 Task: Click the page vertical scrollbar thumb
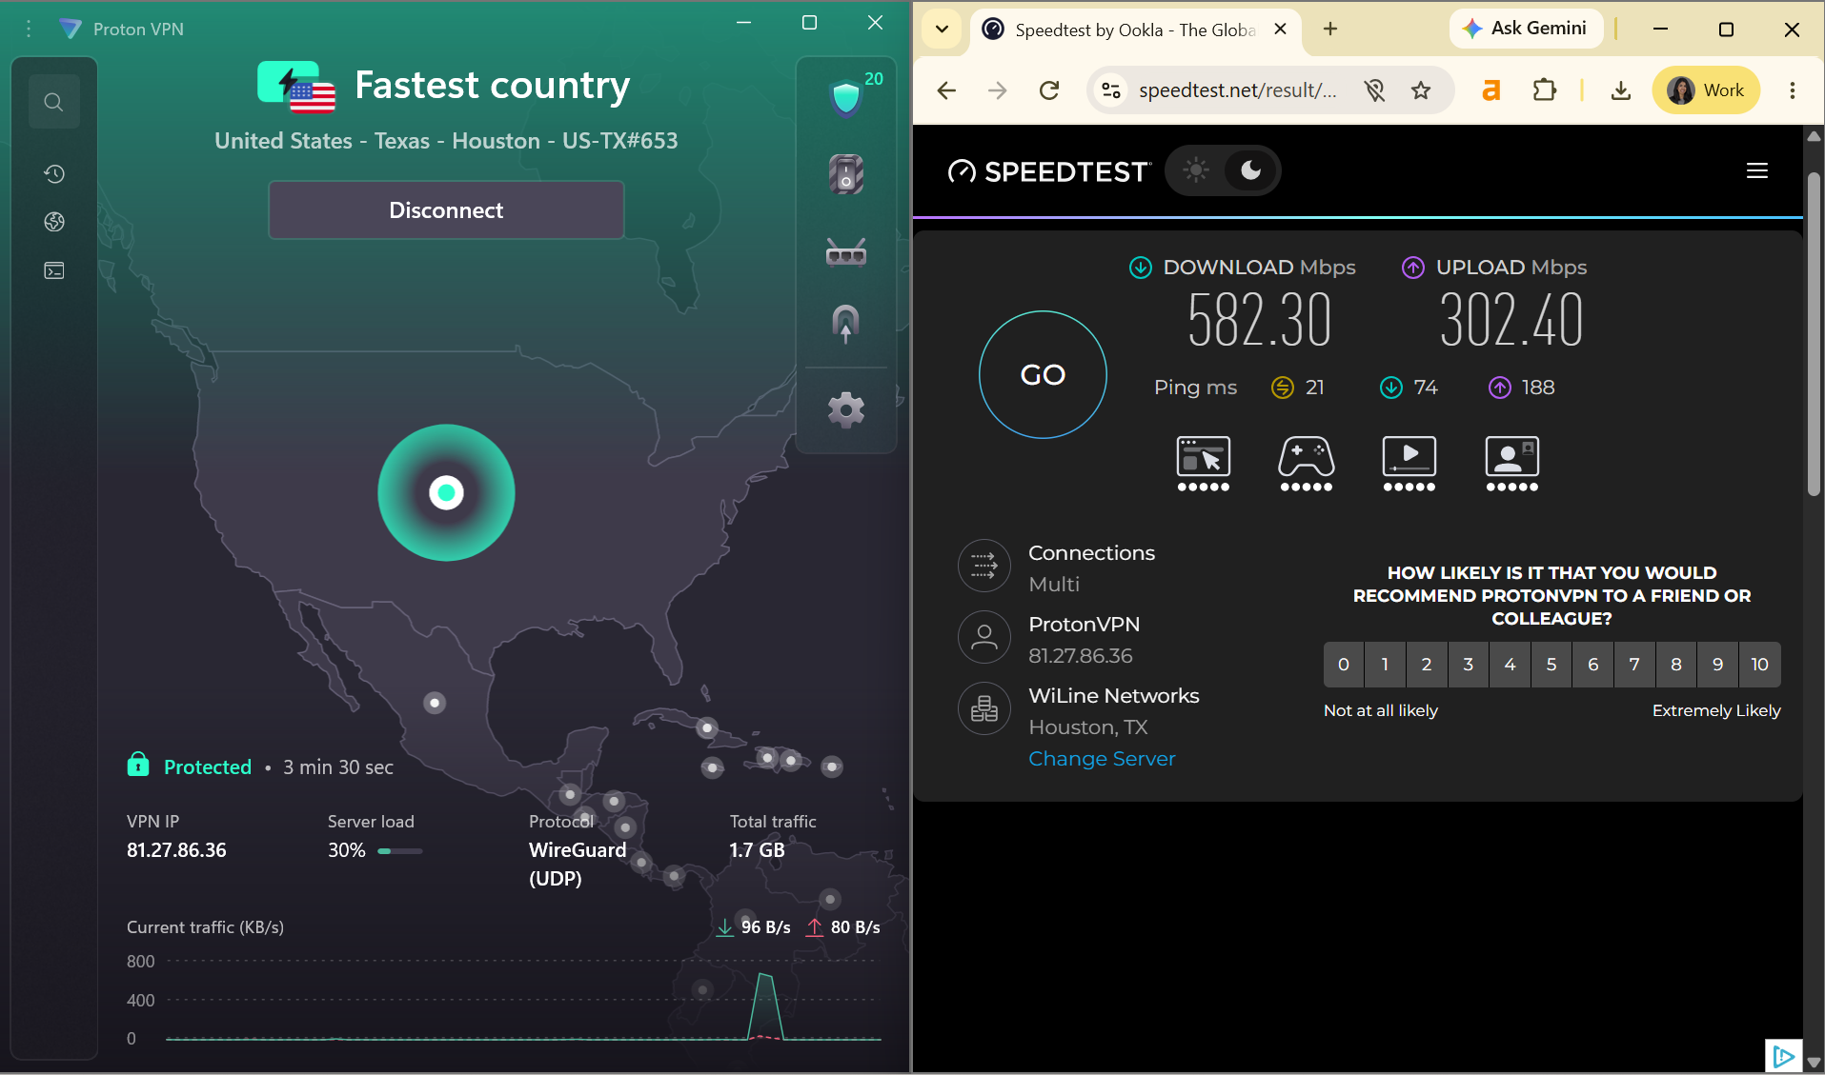(x=1814, y=333)
